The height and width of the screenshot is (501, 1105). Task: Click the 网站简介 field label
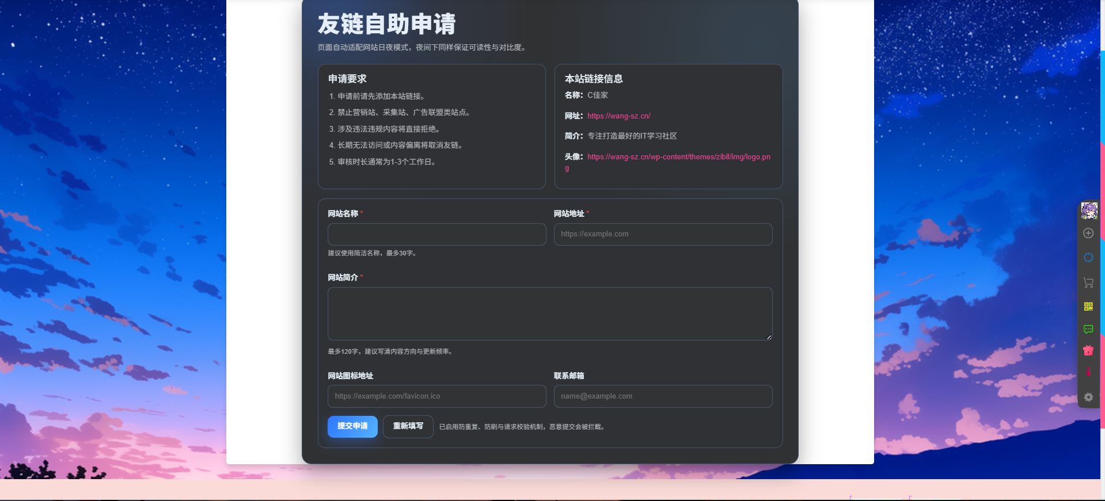tap(343, 277)
